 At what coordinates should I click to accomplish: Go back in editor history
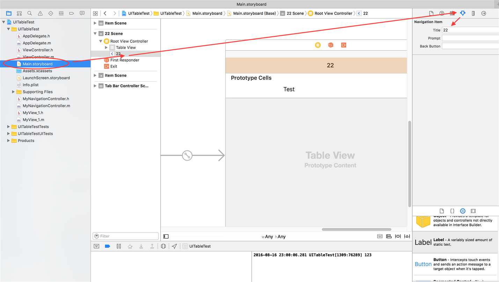click(x=105, y=13)
